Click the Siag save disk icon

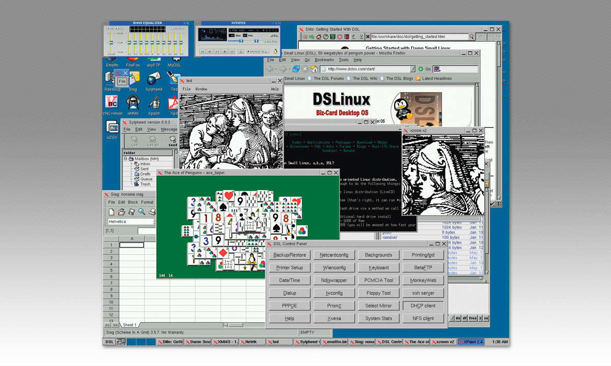(x=131, y=211)
